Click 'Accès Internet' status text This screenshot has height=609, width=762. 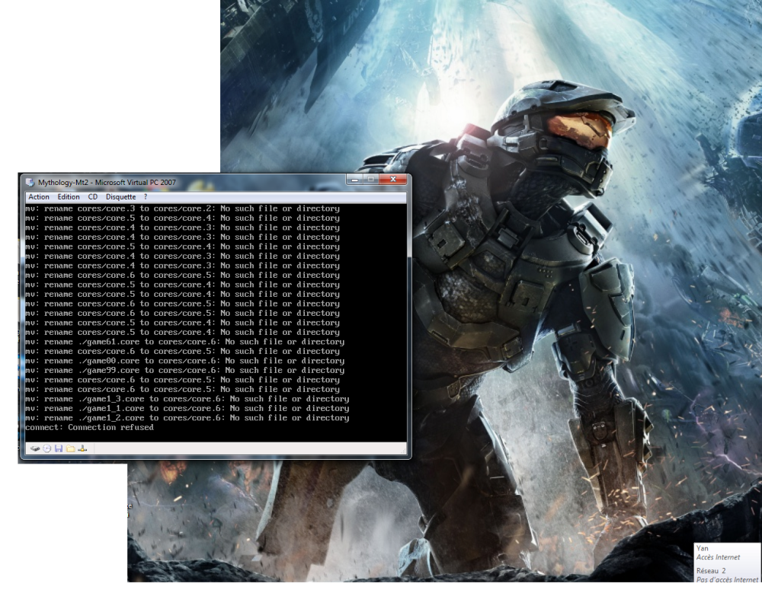[x=718, y=557]
